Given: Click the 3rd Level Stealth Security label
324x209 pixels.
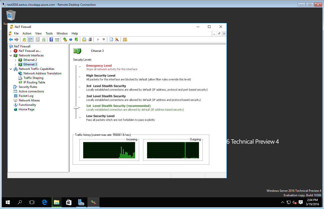Looking at the screenshot, I should click(x=106, y=86).
